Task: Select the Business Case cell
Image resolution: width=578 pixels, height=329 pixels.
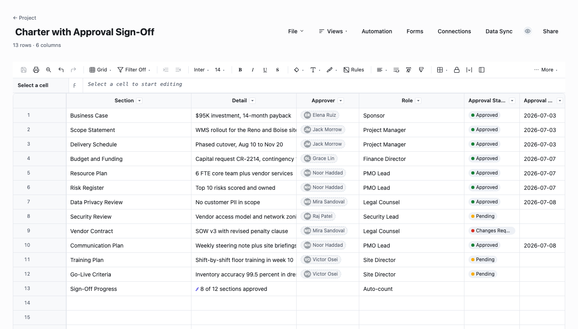Action: tap(129, 116)
